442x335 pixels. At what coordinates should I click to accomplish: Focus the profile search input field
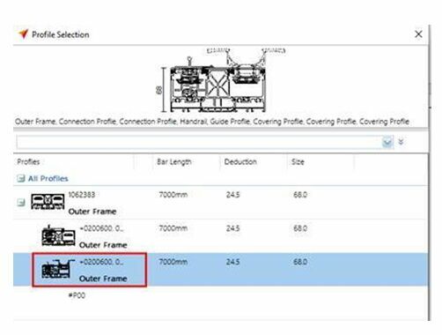(x=200, y=143)
